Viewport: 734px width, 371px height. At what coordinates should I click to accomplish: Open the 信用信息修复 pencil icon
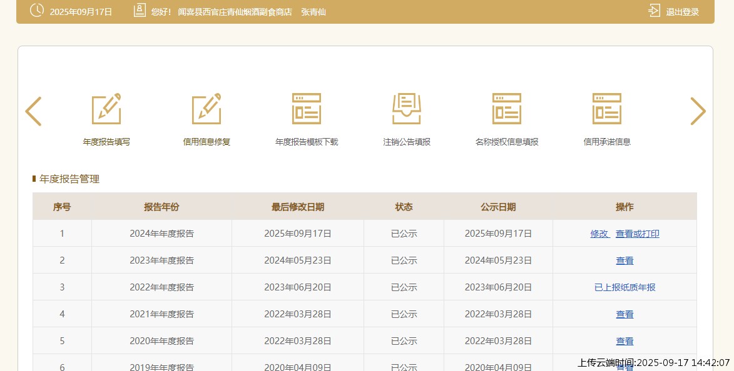(206, 109)
